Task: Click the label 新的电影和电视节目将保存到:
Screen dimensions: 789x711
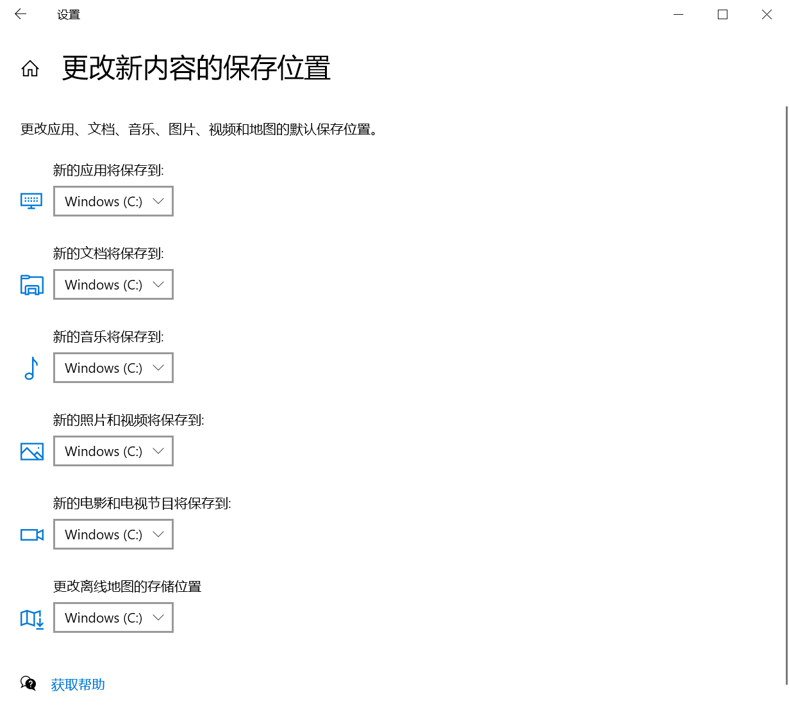Action: pyautogui.click(x=142, y=503)
